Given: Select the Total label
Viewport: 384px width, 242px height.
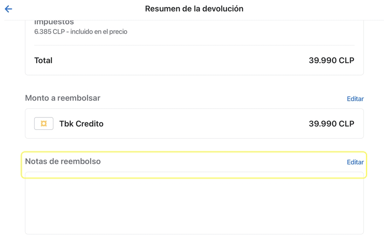Looking at the screenshot, I should point(43,61).
